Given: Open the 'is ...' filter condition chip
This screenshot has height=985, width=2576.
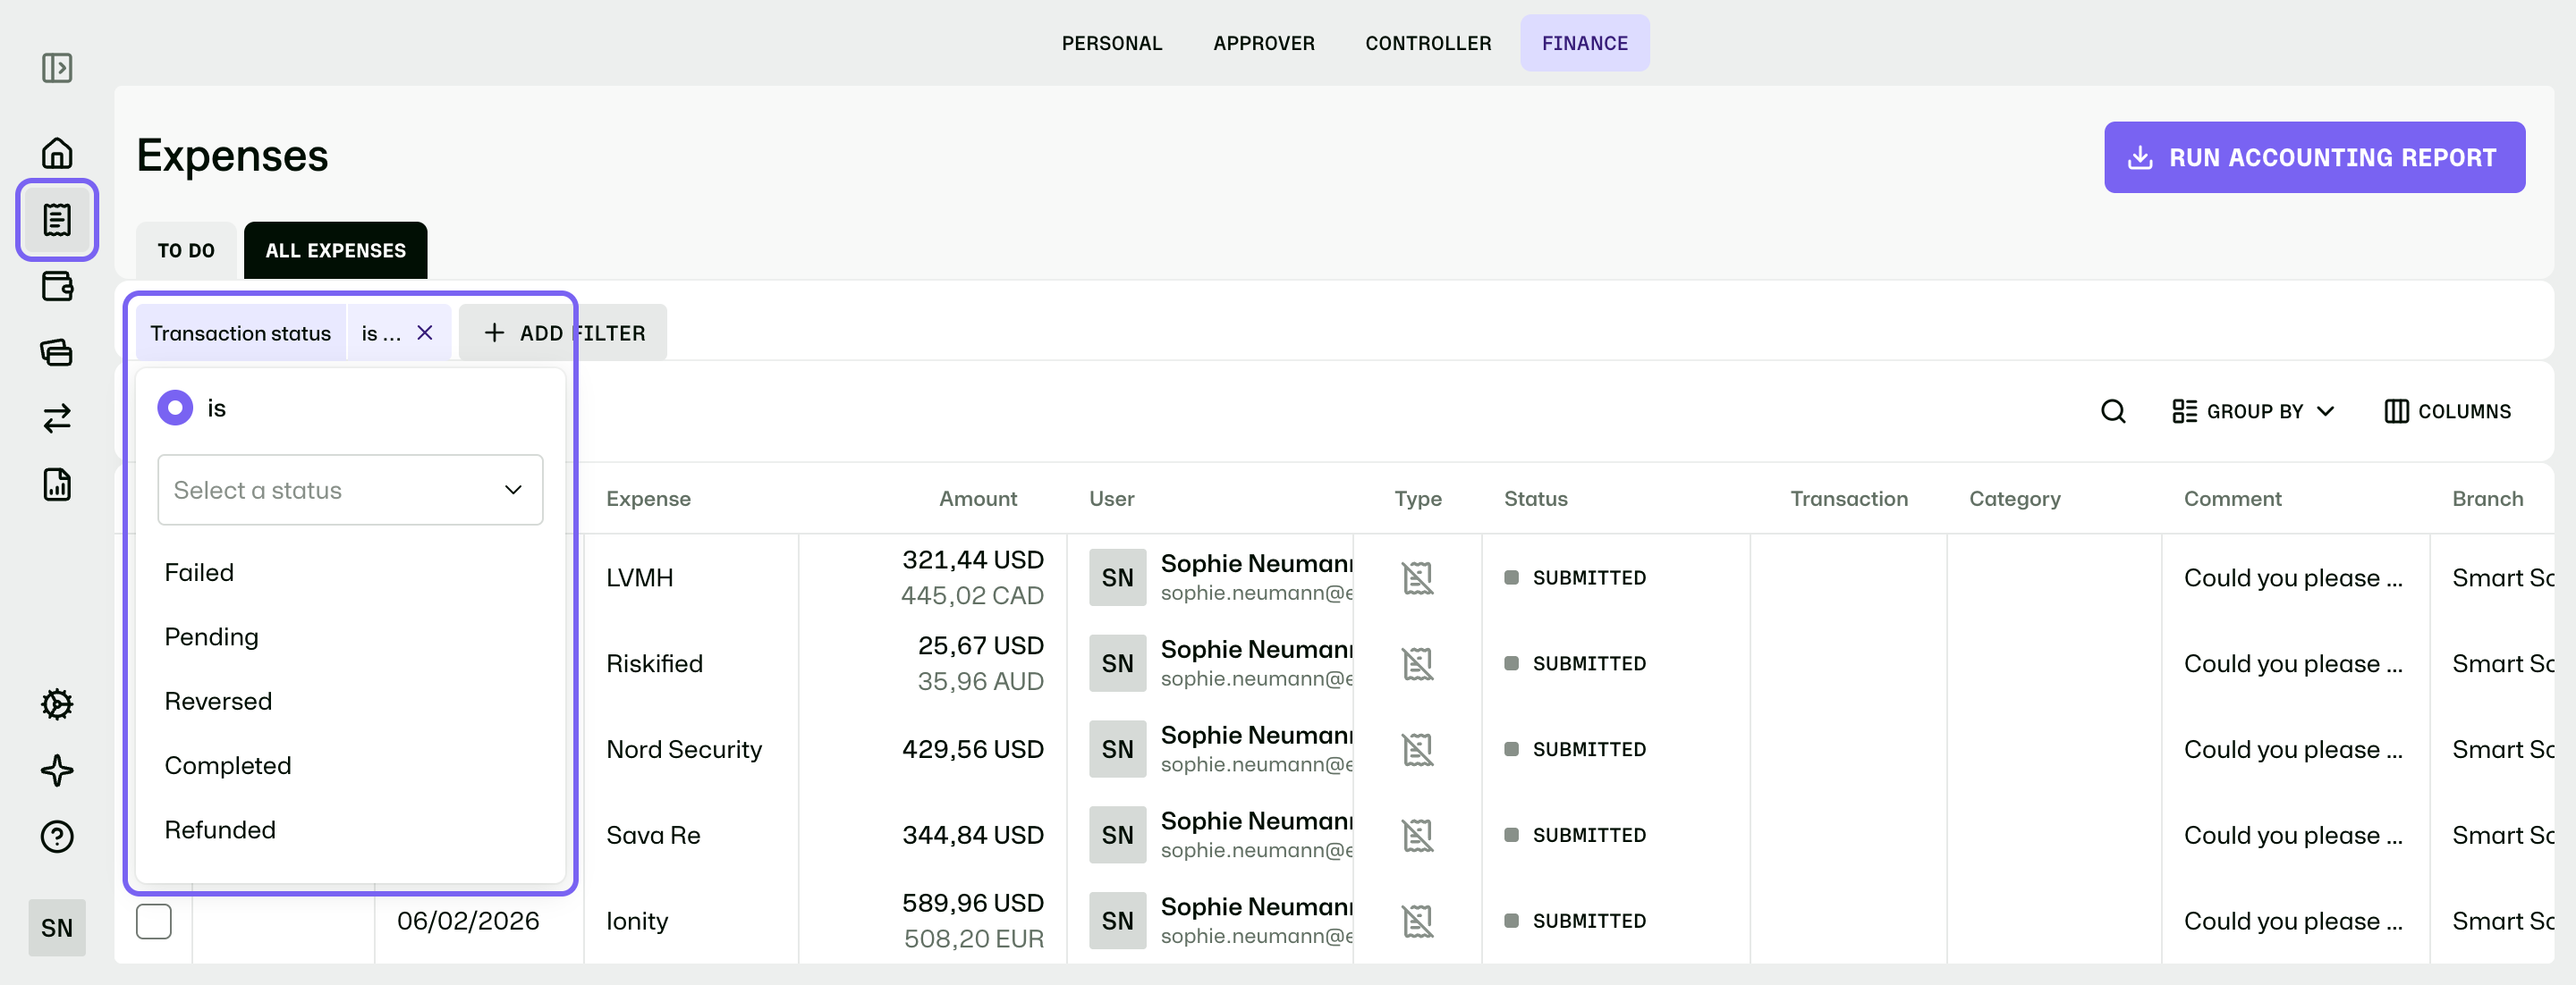Looking at the screenshot, I should [381, 333].
